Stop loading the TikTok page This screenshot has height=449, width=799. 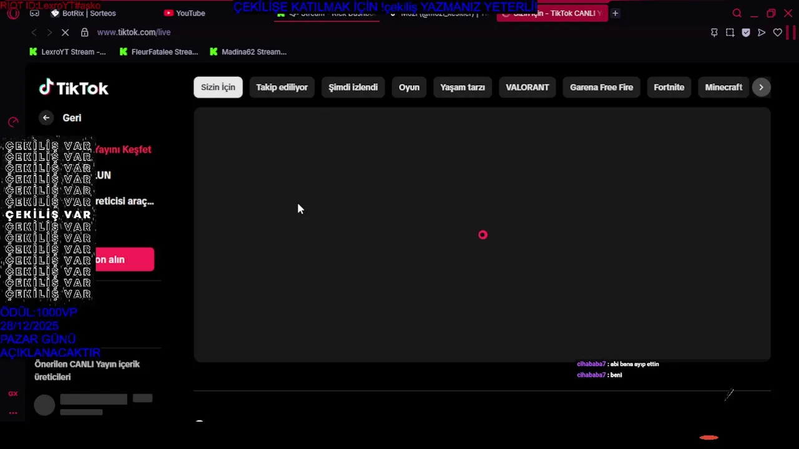(65, 32)
